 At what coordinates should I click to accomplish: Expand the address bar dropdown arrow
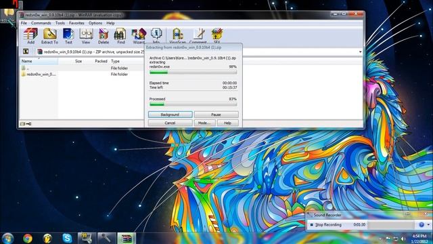[x=360, y=52]
